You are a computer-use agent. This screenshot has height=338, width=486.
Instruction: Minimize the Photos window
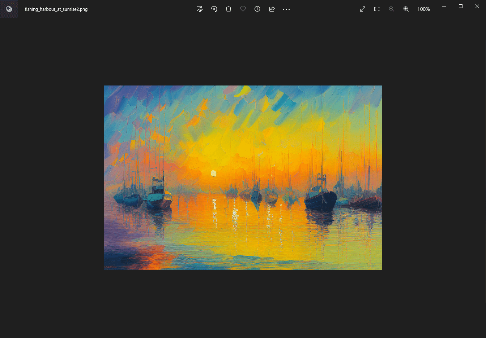tap(444, 6)
